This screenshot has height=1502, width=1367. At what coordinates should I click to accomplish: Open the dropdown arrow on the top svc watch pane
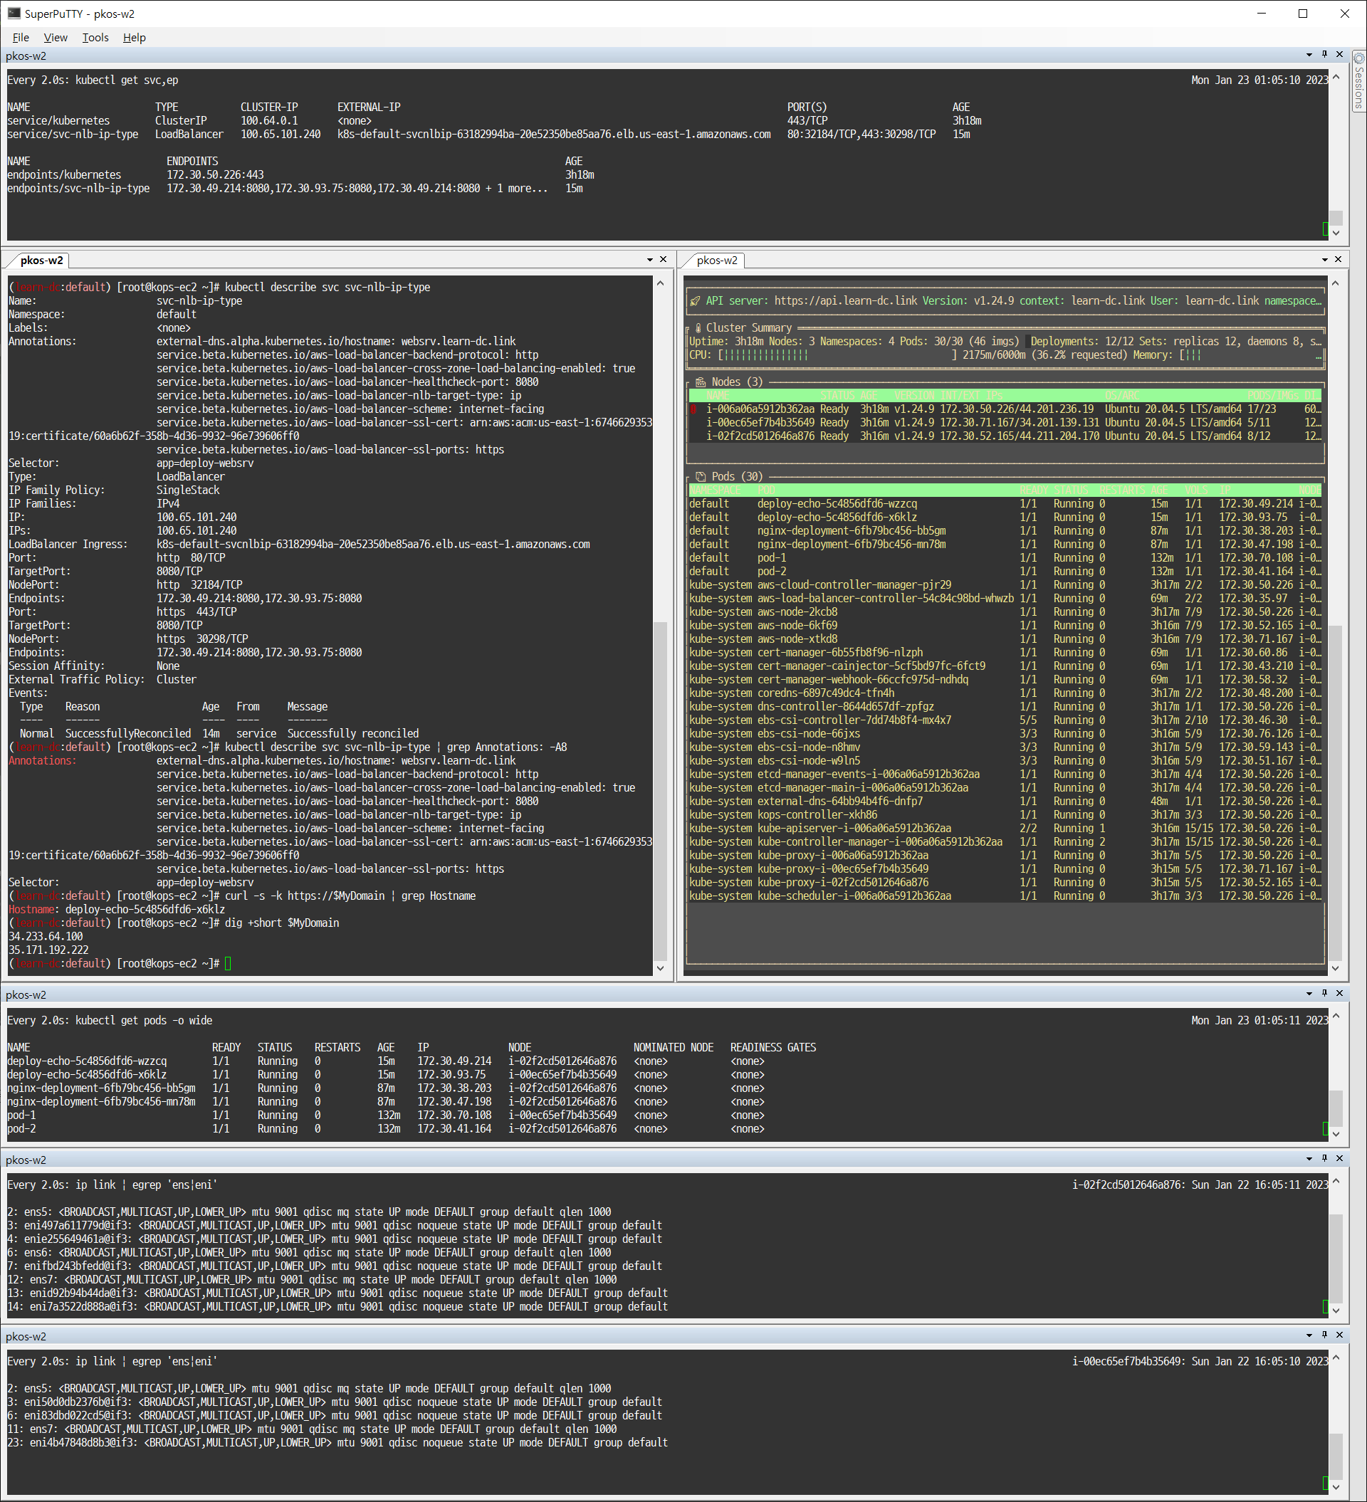tap(1309, 54)
